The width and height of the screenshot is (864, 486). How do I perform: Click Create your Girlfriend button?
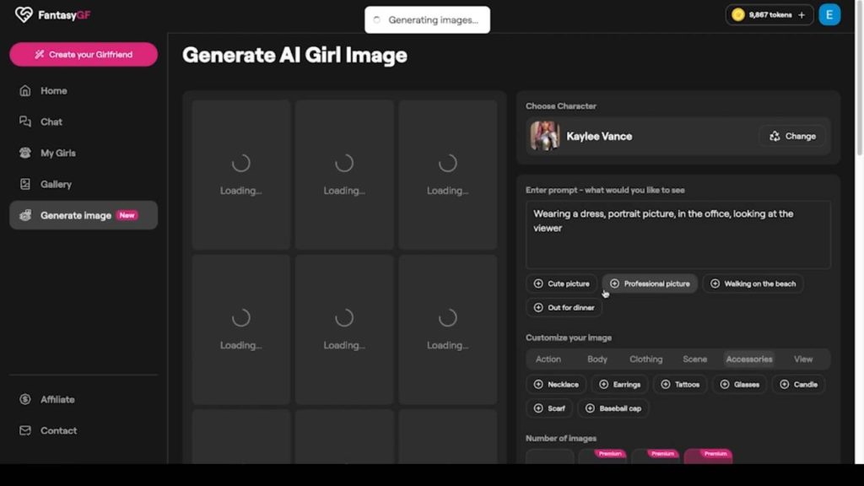coord(84,55)
